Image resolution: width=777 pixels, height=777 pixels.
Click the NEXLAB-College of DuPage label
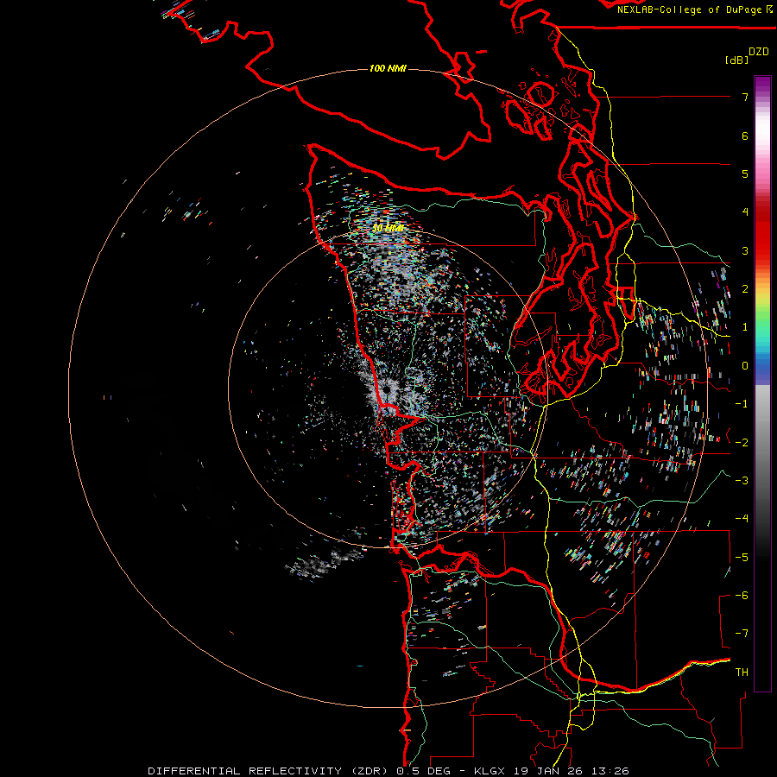click(689, 9)
